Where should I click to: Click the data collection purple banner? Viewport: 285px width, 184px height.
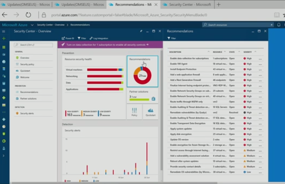coord(110,45)
